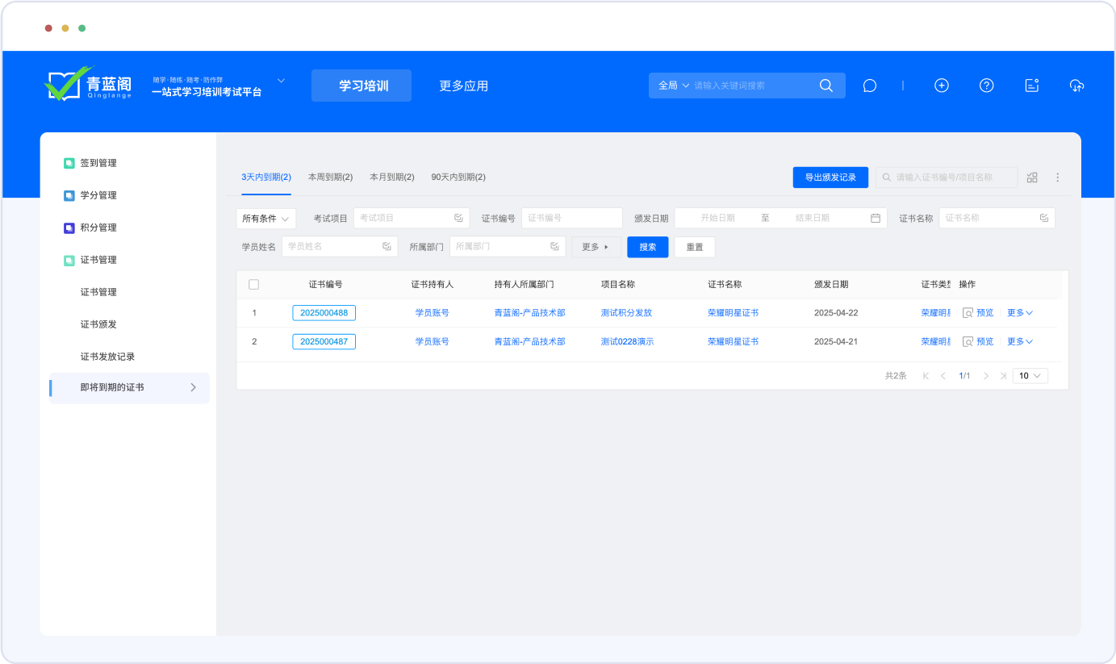Click the vertical three-dot more options icon
The height and width of the screenshot is (664, 1116).
click(x=1057, y=177)
